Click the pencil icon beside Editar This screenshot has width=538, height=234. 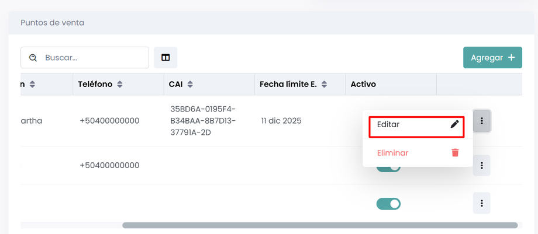[x=454, y=124]
